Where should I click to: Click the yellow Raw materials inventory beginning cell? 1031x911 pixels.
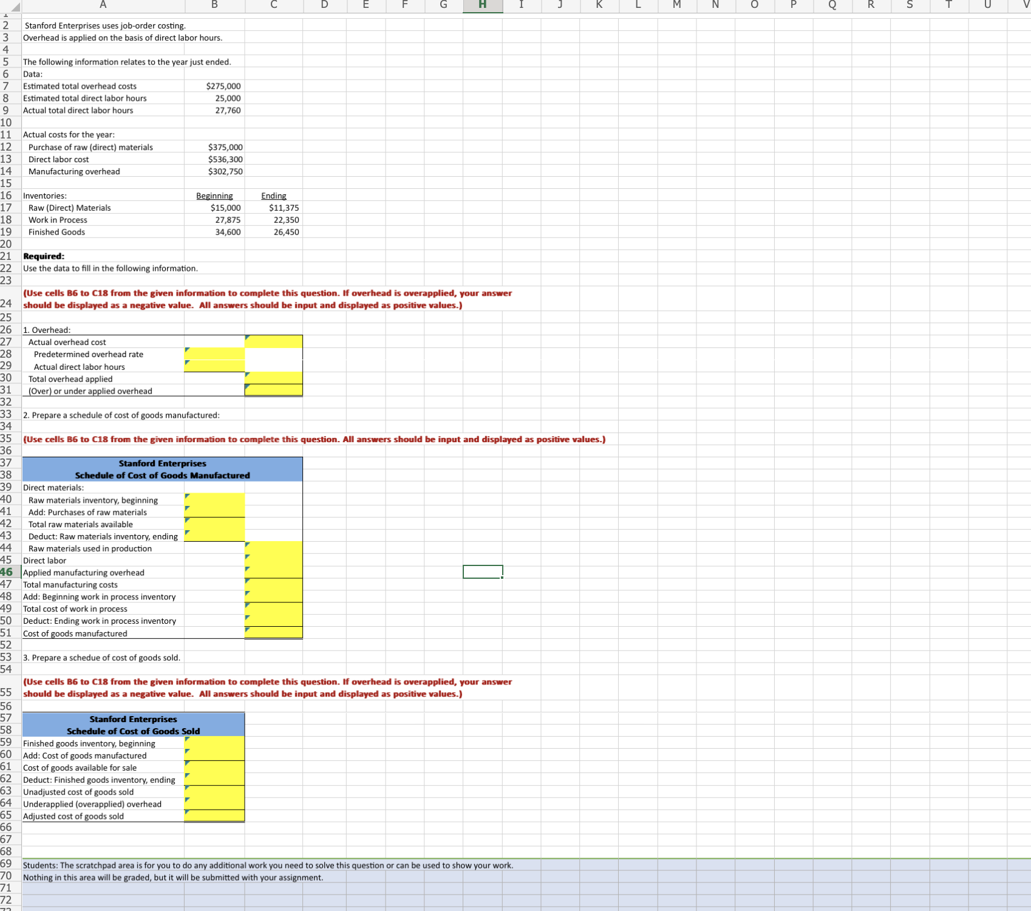[214, 500]
